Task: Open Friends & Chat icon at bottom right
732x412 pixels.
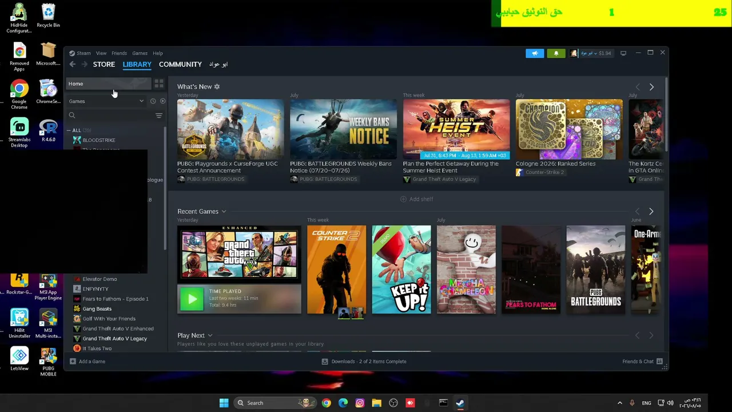Action: coord(659,362)
